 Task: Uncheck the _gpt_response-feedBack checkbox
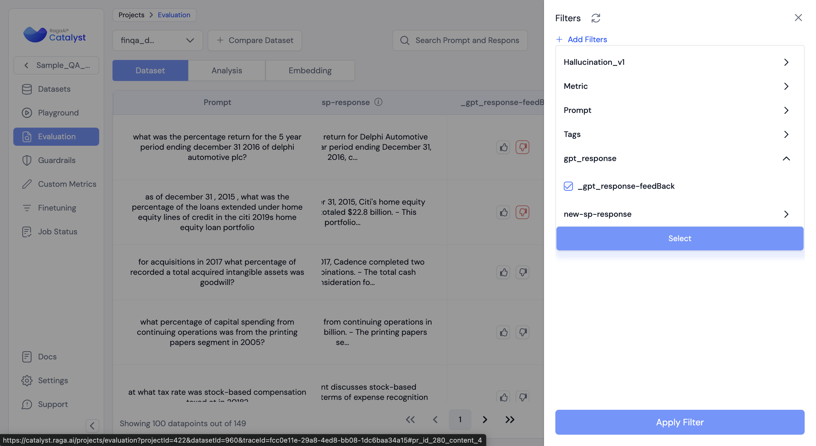(568, 186)
